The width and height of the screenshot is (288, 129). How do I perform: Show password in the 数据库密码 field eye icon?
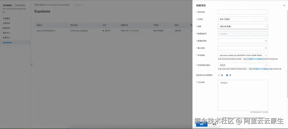(x=266, y=41)
